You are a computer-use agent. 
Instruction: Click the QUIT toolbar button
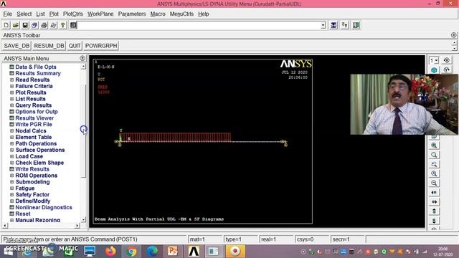tap(75, 46)
